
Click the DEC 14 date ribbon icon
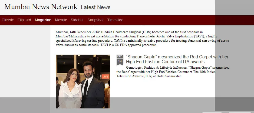coord(120,60)
